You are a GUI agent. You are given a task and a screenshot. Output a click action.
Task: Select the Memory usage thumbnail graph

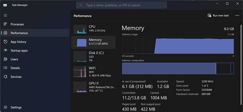click(x=80, y=42)
